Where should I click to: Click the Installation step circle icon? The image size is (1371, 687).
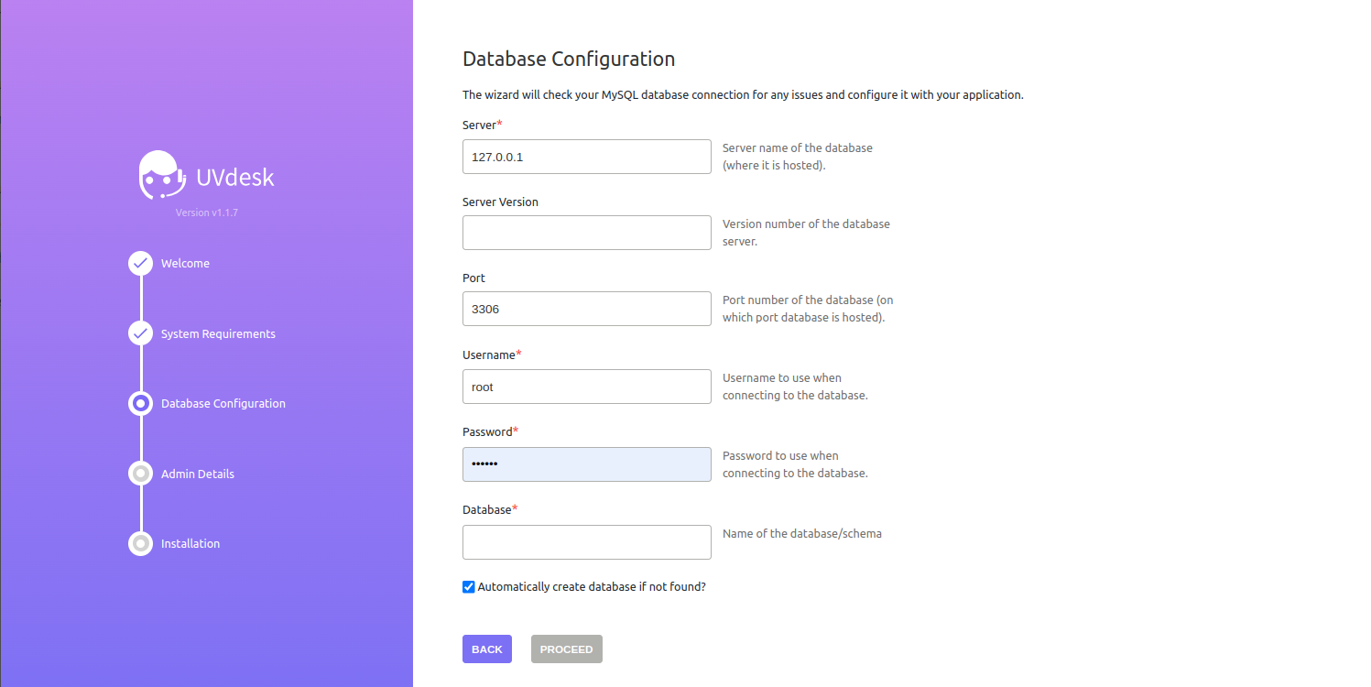[x=140, y=543]
